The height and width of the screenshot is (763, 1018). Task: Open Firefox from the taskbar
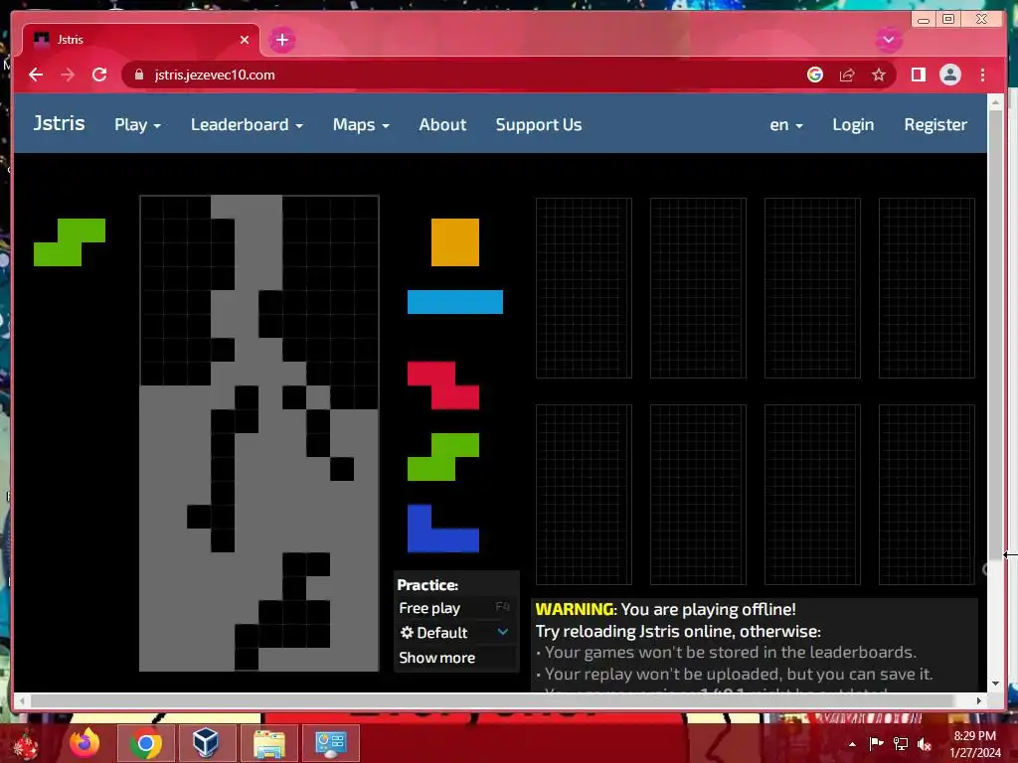85,743
